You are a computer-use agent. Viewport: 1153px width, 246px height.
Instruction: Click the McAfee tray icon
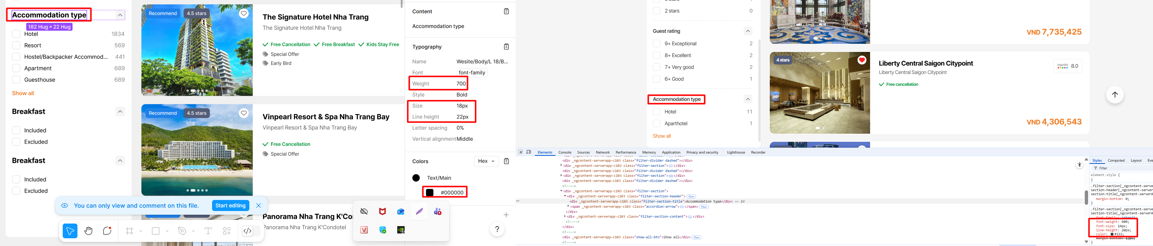click(382, 211)
